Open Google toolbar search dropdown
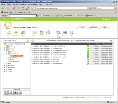 36,16
